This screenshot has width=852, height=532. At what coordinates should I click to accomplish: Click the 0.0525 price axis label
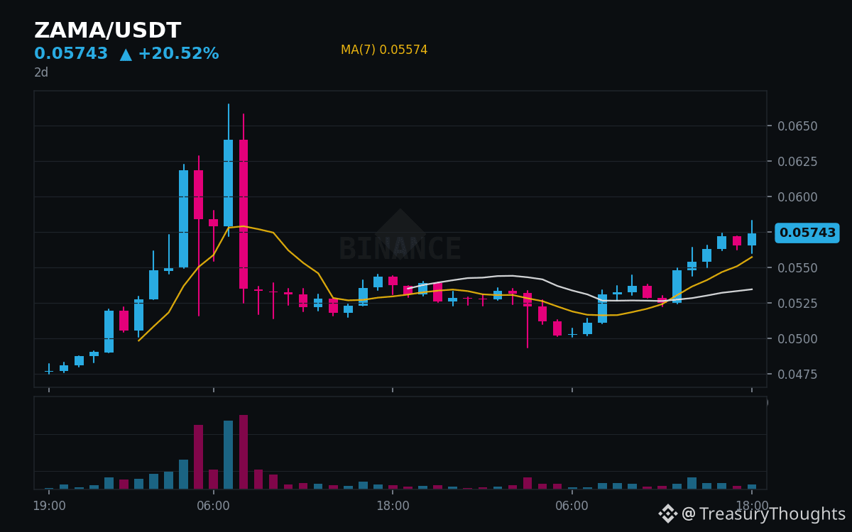797,304
